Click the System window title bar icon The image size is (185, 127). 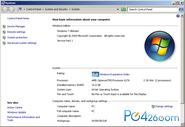(x=3, y=3)
